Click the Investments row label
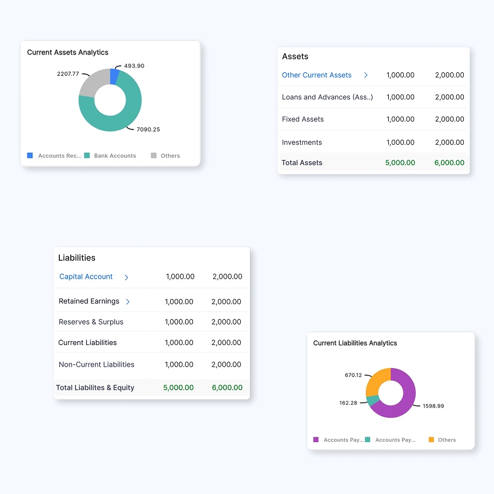494x494 pixels. coord(302,143)
